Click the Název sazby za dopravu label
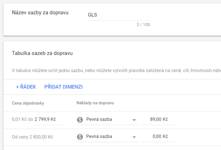The width and height of the screenshot is (221, 150). point(40,13)
